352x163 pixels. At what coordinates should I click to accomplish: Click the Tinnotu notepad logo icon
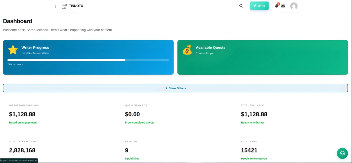click(65, 6)
